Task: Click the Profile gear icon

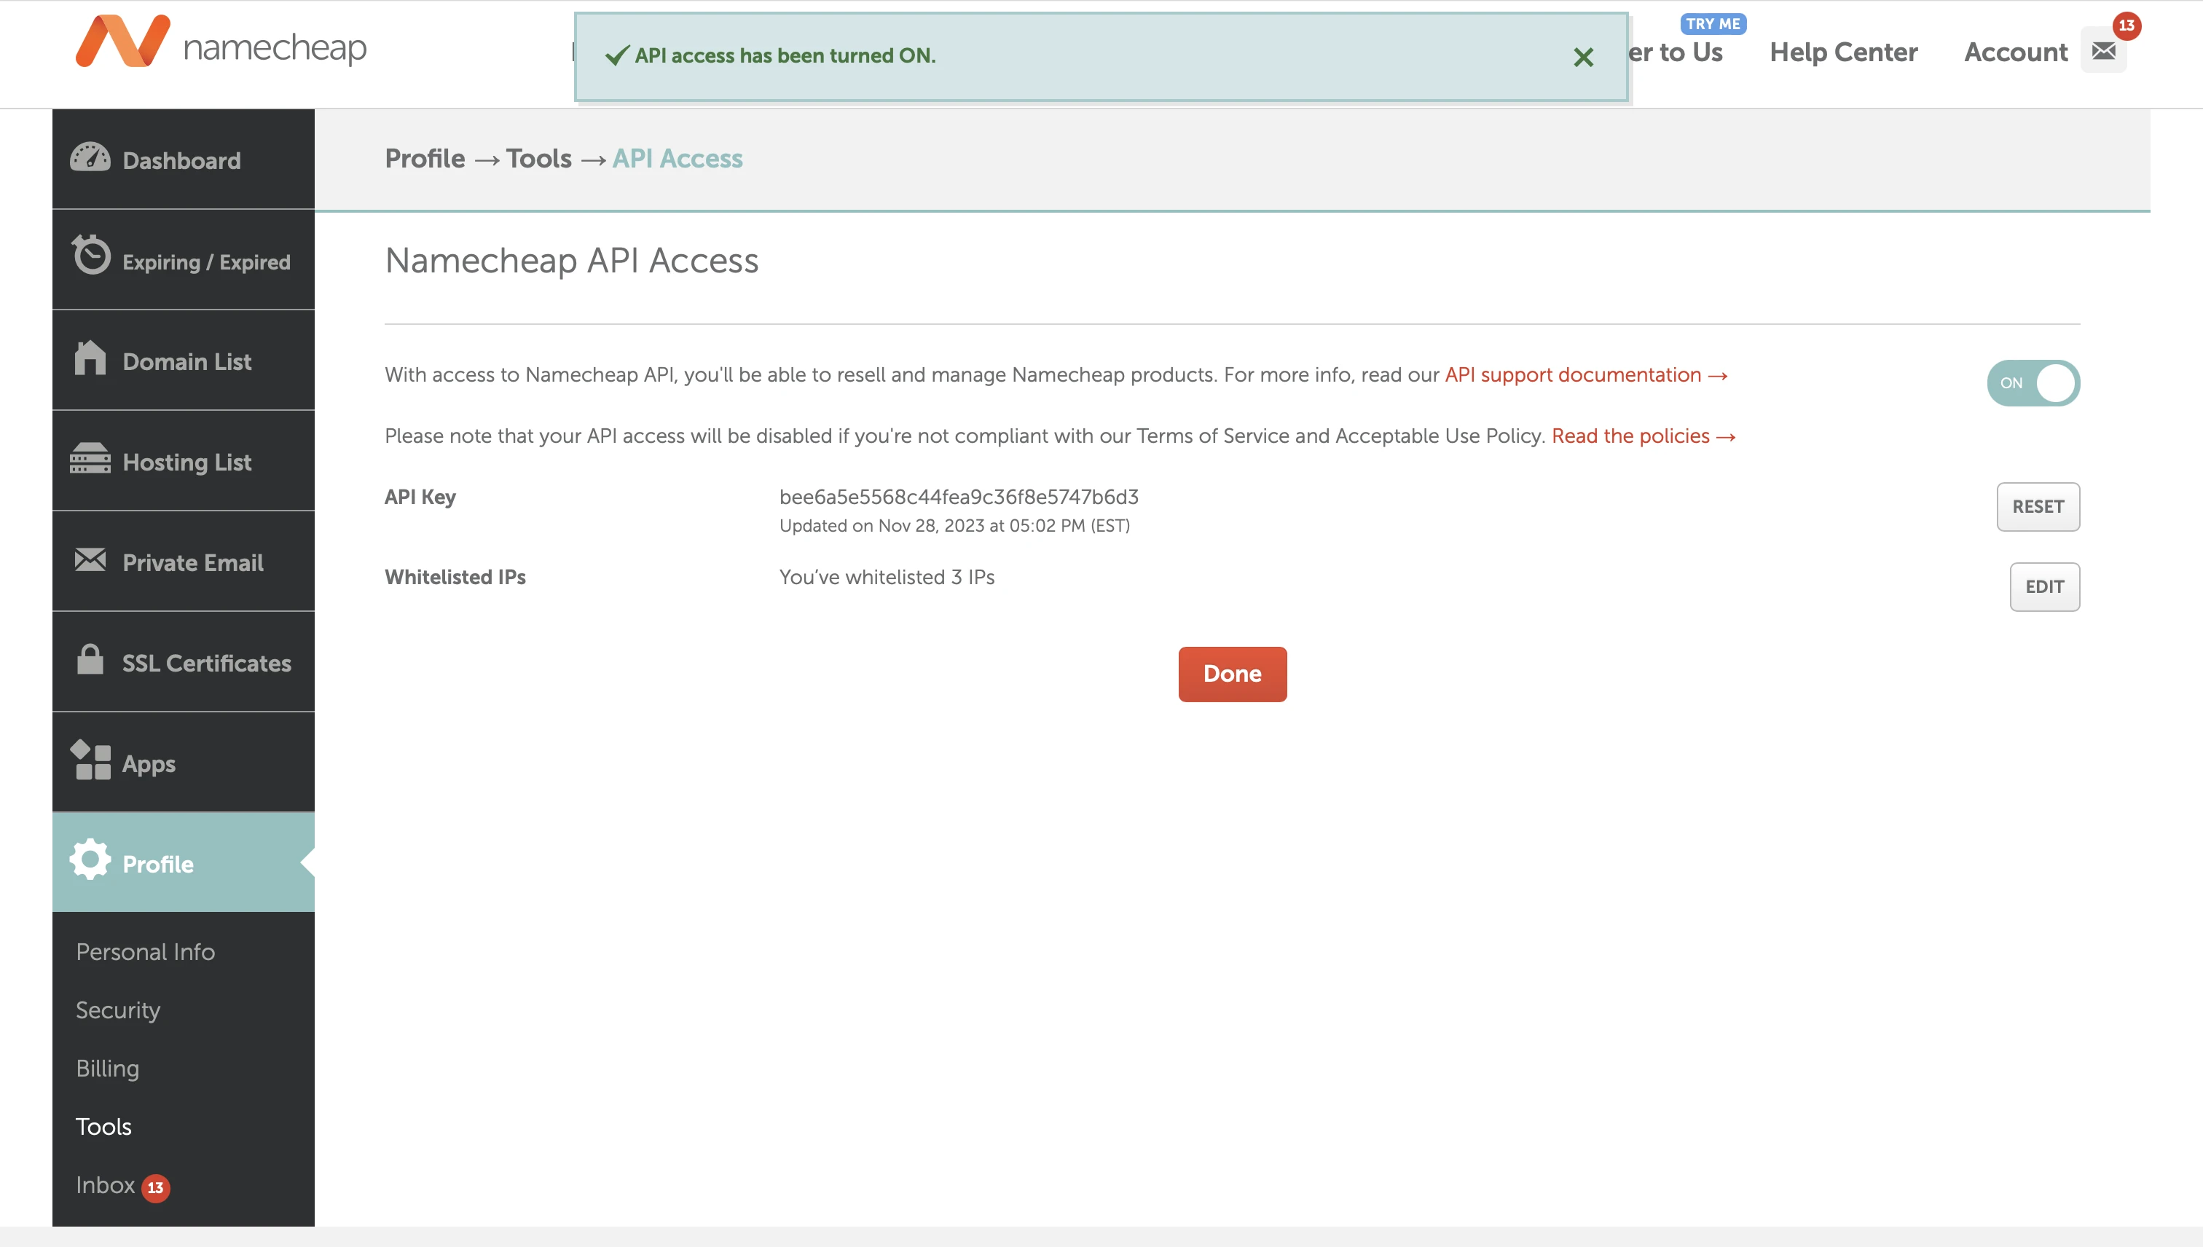Action: (90, 860)
